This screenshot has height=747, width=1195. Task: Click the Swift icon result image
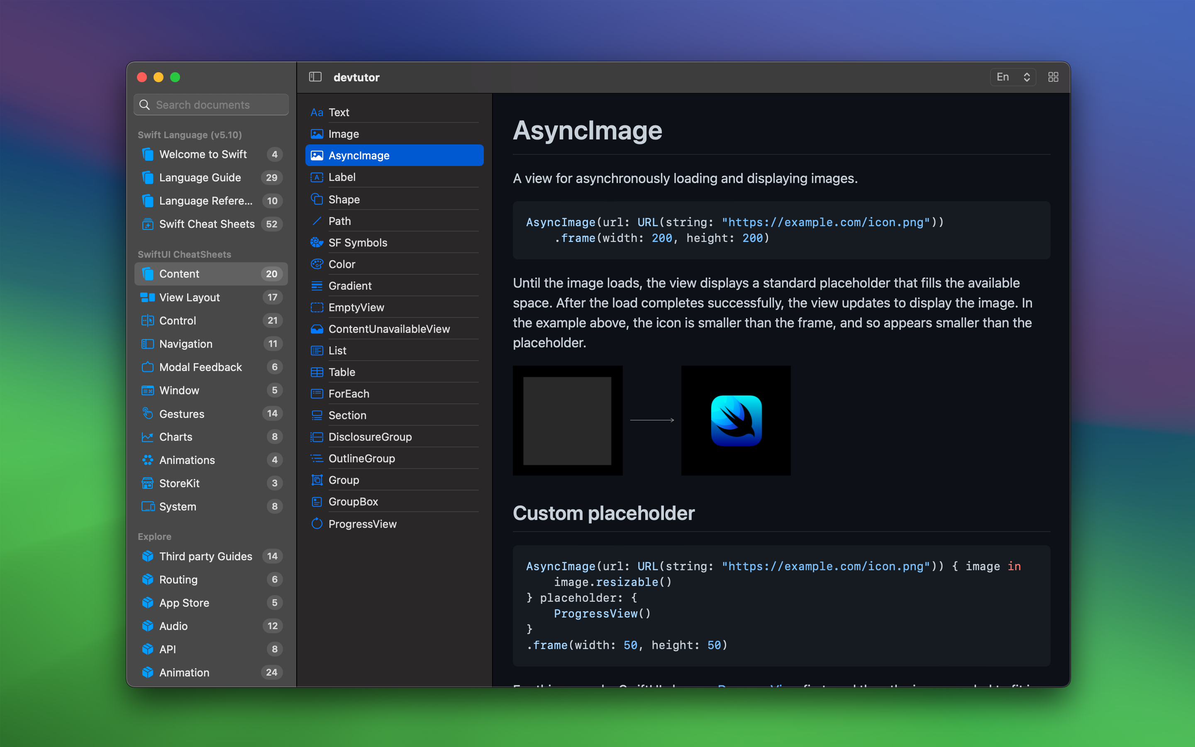pos(736,420)
